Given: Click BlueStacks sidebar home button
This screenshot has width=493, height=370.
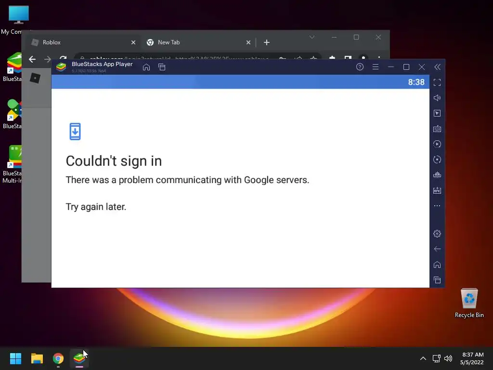Looking at the screenshot, I should [x=437, y=264].
